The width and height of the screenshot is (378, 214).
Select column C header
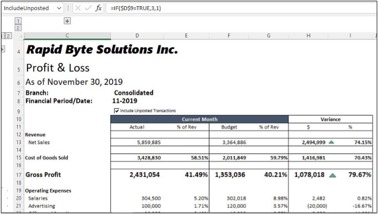click(67, 36)
